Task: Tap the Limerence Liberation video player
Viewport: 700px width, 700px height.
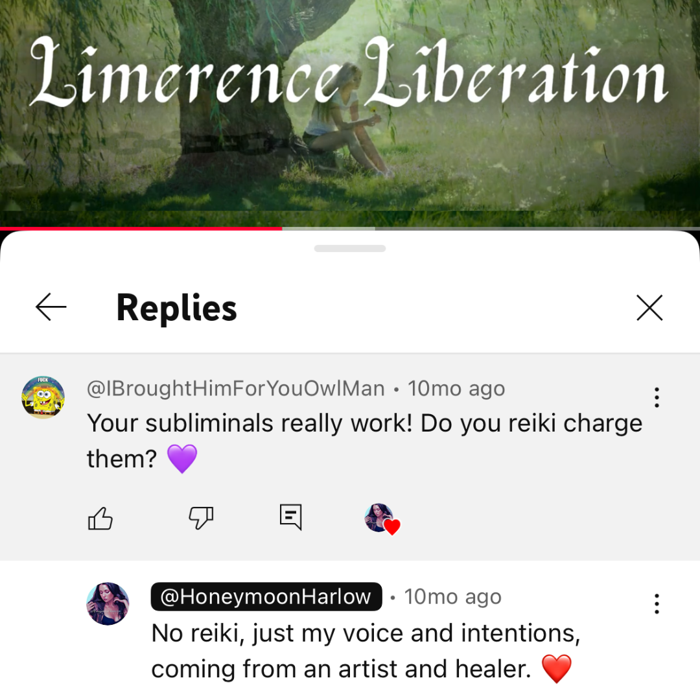Action: 350,113
